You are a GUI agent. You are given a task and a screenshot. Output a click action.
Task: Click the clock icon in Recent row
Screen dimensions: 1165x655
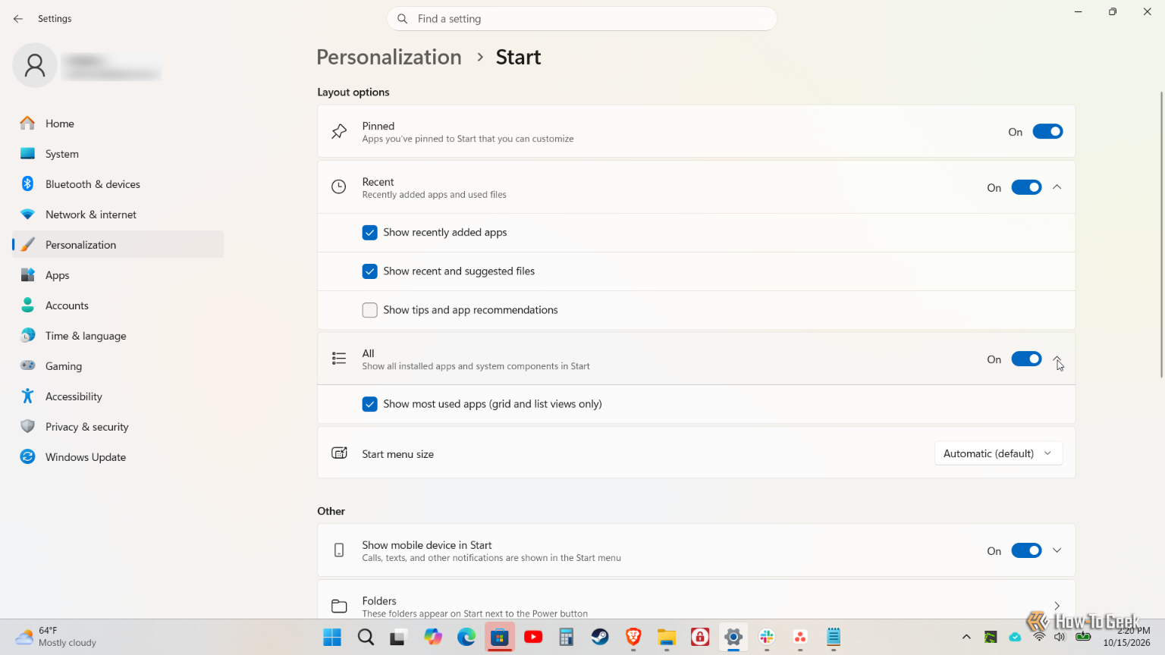(x=339, y=186)
